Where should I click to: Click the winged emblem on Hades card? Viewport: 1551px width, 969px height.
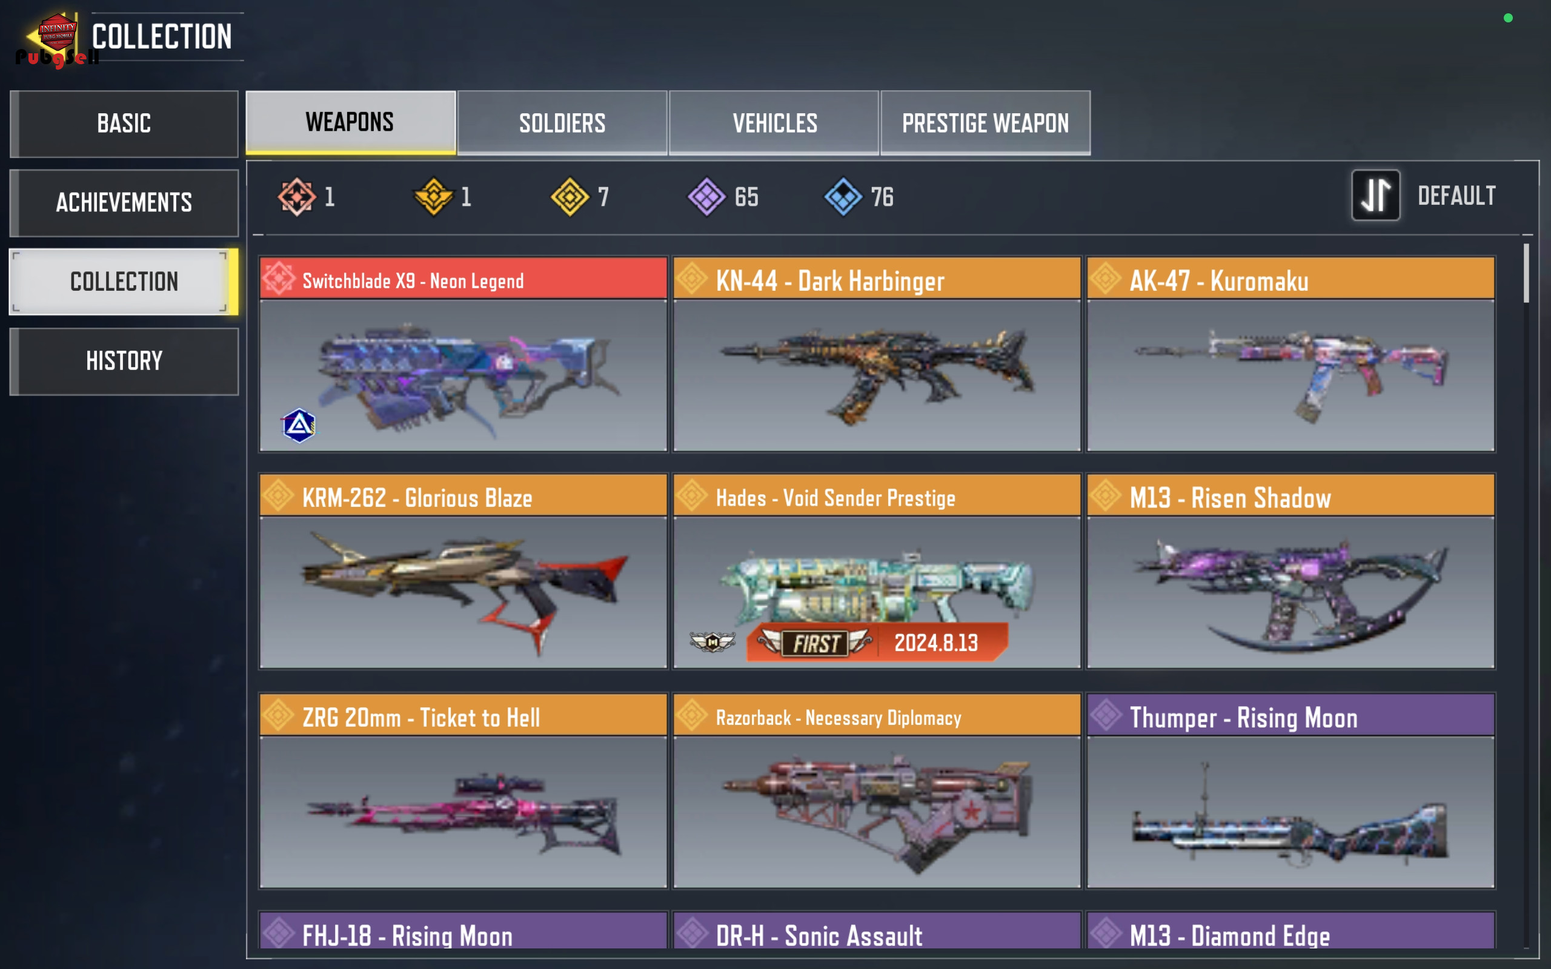[x=712, y=641]
